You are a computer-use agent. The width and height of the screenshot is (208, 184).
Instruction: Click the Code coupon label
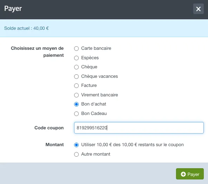pyautogui.click(x=49, y=128)
